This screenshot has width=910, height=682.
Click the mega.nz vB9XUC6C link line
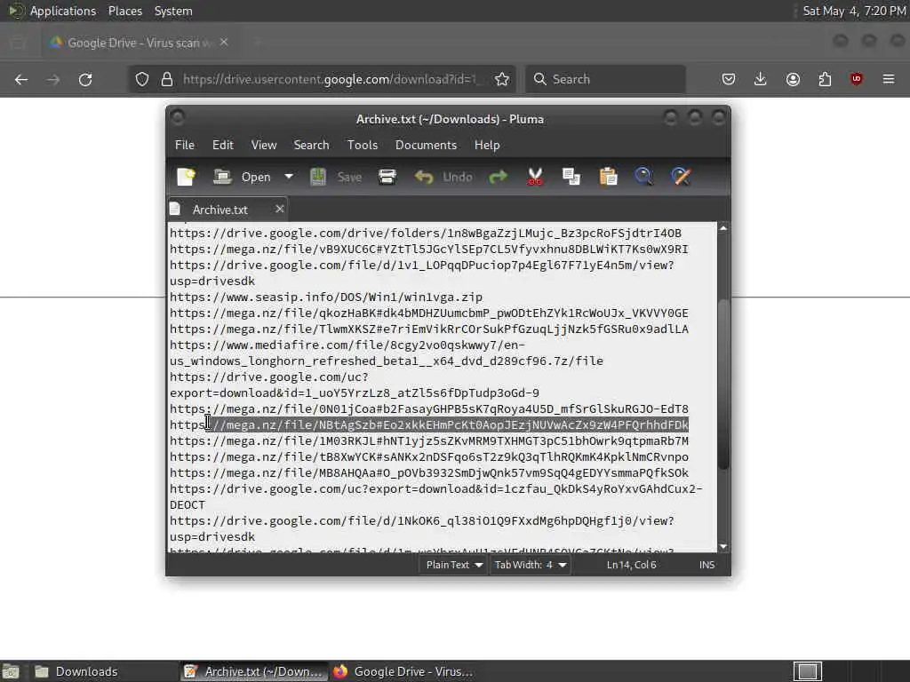point(429,250)
